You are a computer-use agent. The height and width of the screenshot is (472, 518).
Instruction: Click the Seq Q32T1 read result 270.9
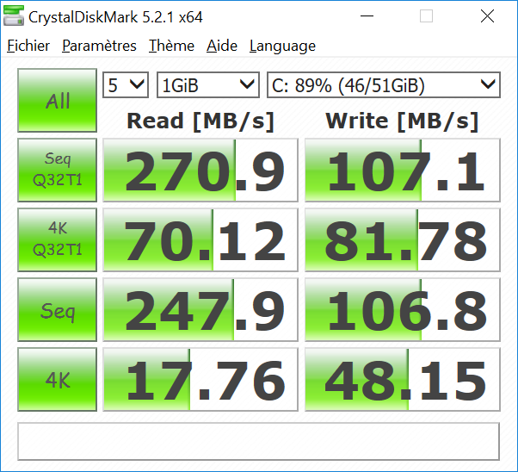(200, 170)
